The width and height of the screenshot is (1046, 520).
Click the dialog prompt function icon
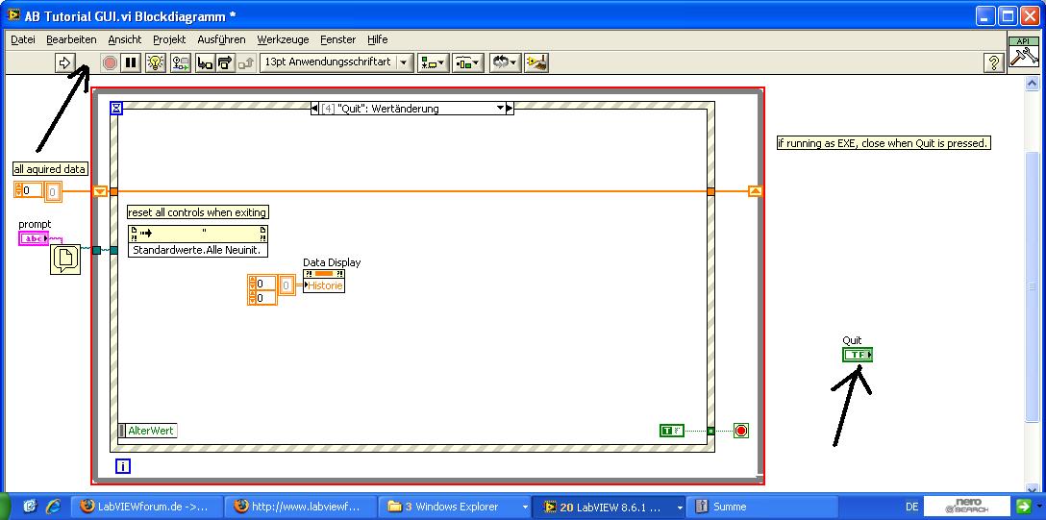coord(64,260)
